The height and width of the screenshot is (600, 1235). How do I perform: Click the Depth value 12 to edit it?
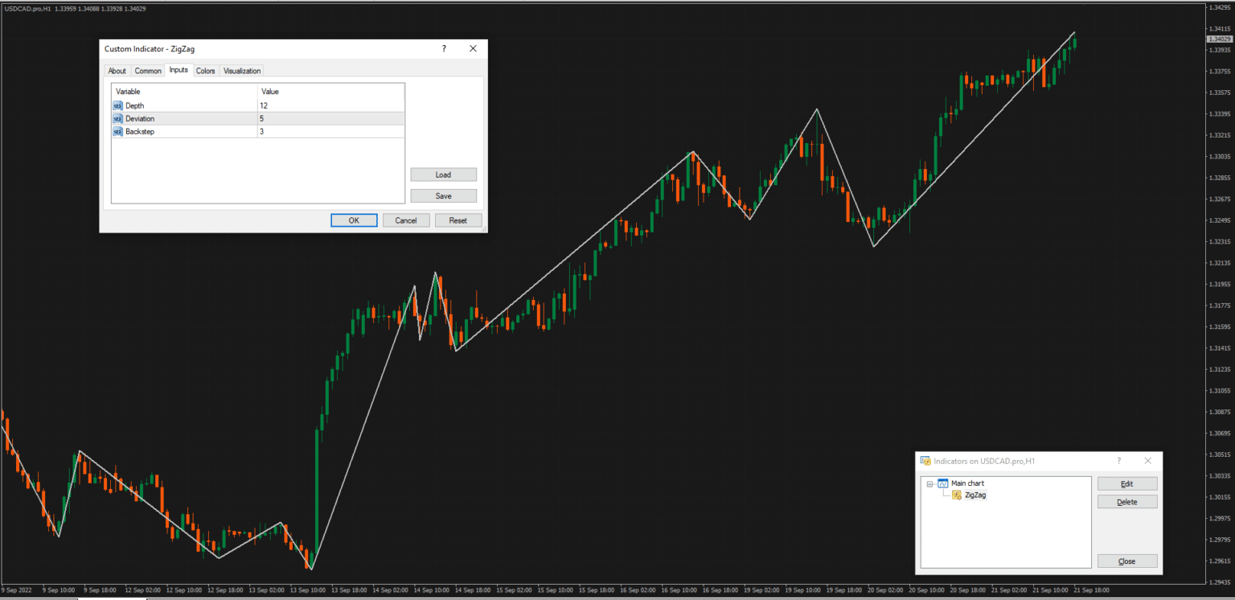click(265, 105)
